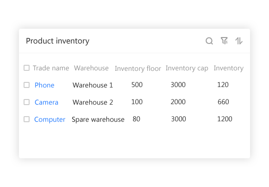Viewport: 269px width, 187px height.
Task: Open the search icon in header
Action: [209, 41]
